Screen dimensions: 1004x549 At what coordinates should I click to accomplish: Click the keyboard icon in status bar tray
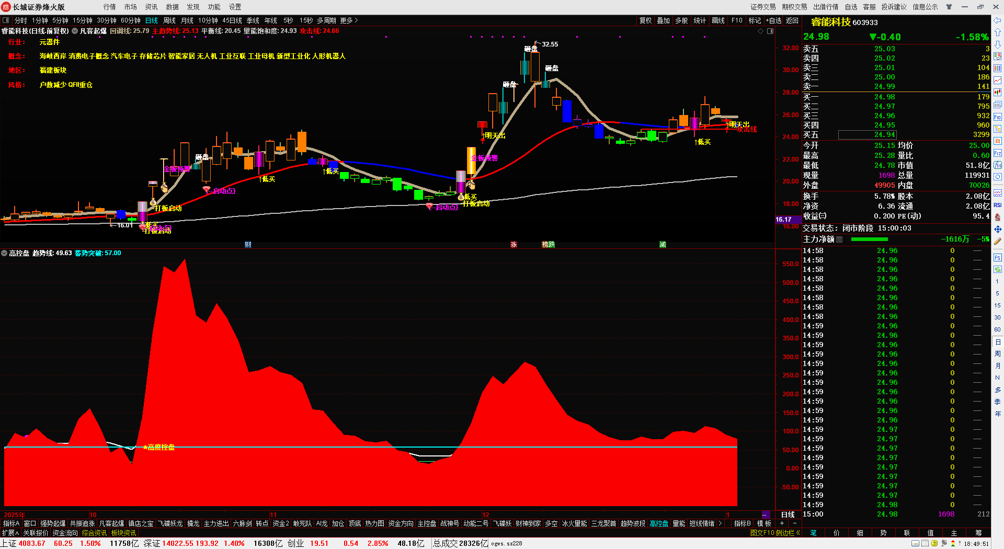pyautogui.click(x=915, y=544)
